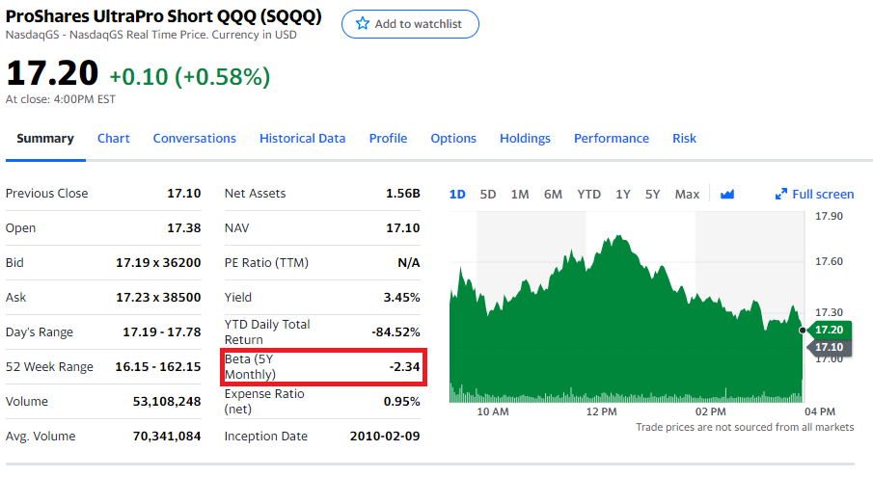This screenshot has width=873, height=477.
Task: Select the 1D chart range
Action: tap(457, 194)
